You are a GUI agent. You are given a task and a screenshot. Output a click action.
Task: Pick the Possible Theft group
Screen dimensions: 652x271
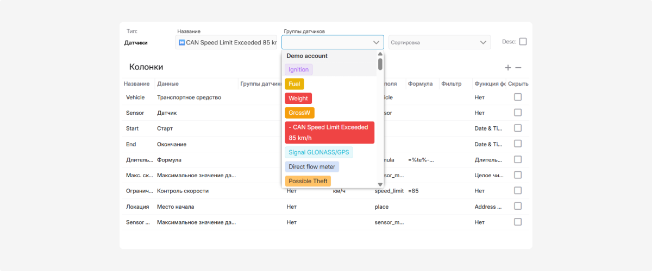click(x=308, y=181)
